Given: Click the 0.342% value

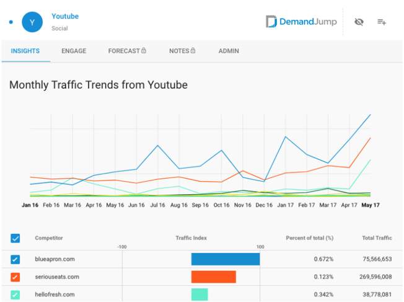Looking at the screenshot, I should point(323,295).
